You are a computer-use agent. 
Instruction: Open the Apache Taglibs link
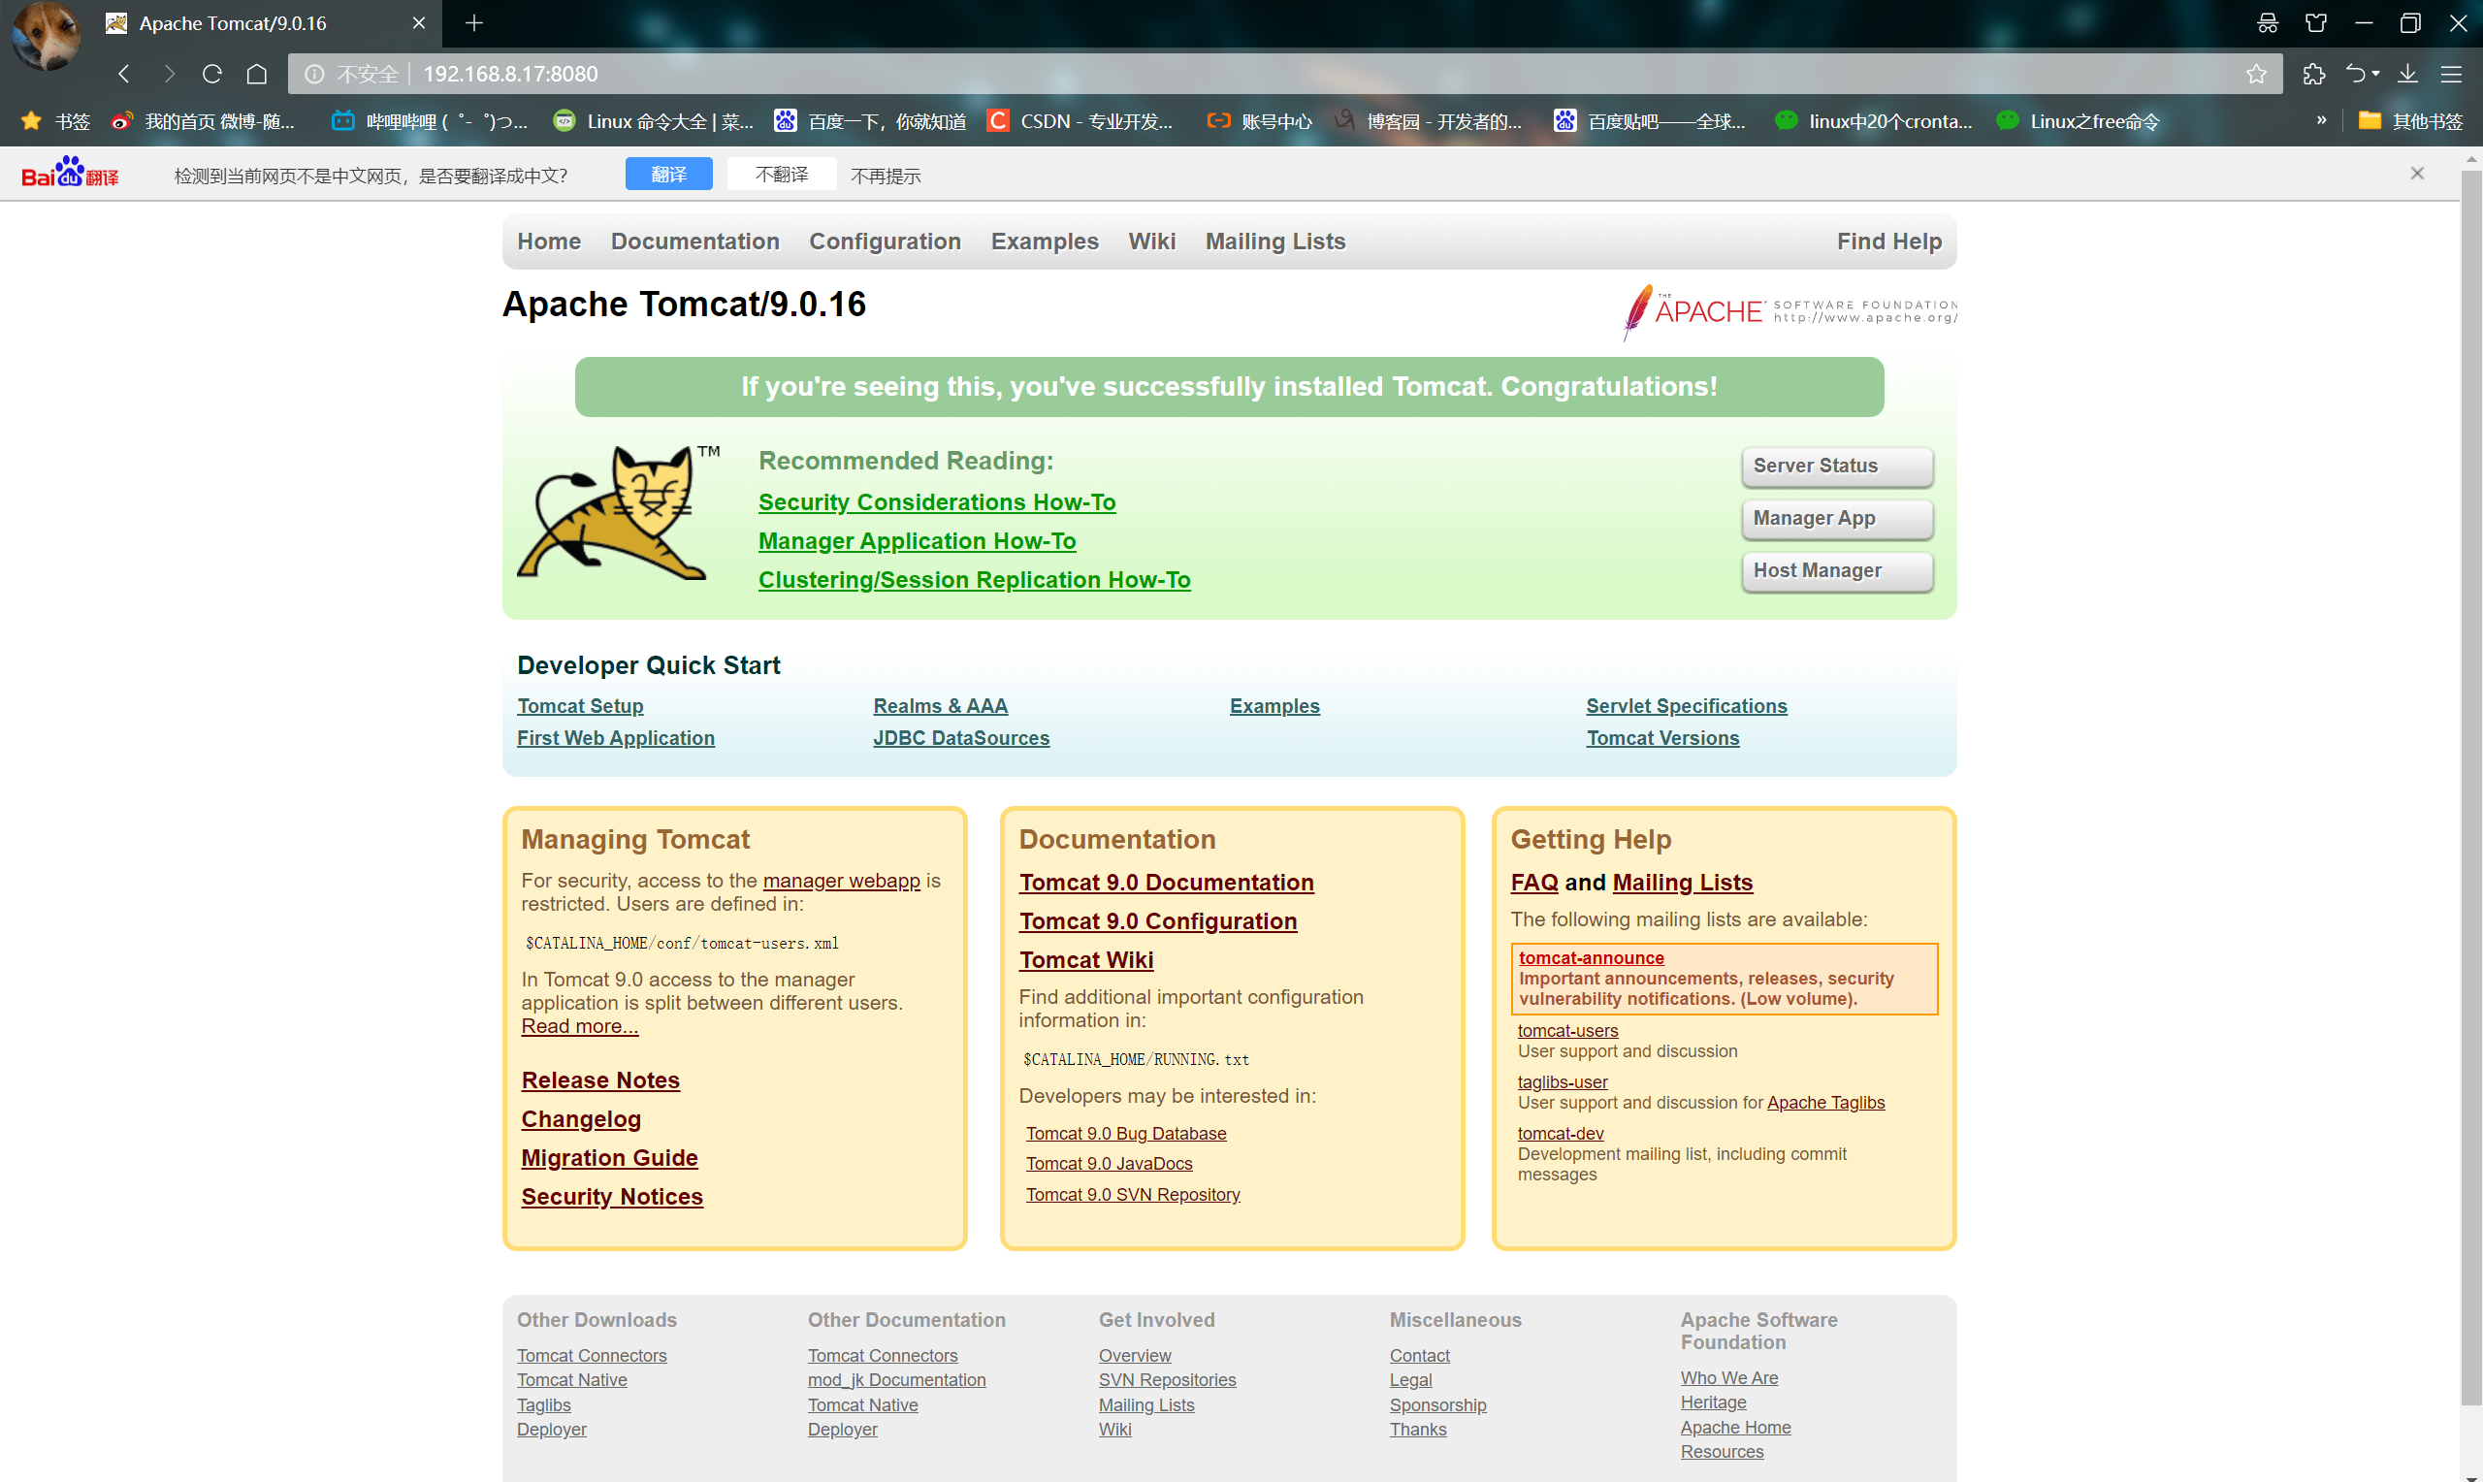1826,1103
